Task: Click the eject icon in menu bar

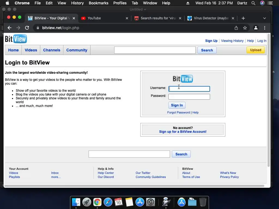Action: pos(188,3)
